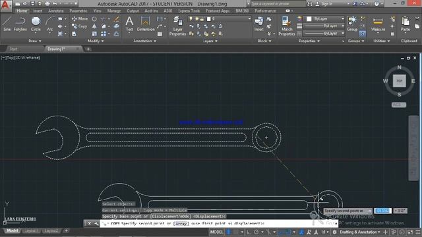Click the Mirror tool icon

94,26
